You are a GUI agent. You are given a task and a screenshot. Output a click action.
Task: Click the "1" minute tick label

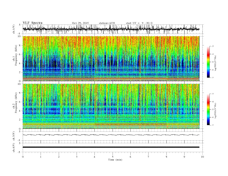(x=41, y=157)
